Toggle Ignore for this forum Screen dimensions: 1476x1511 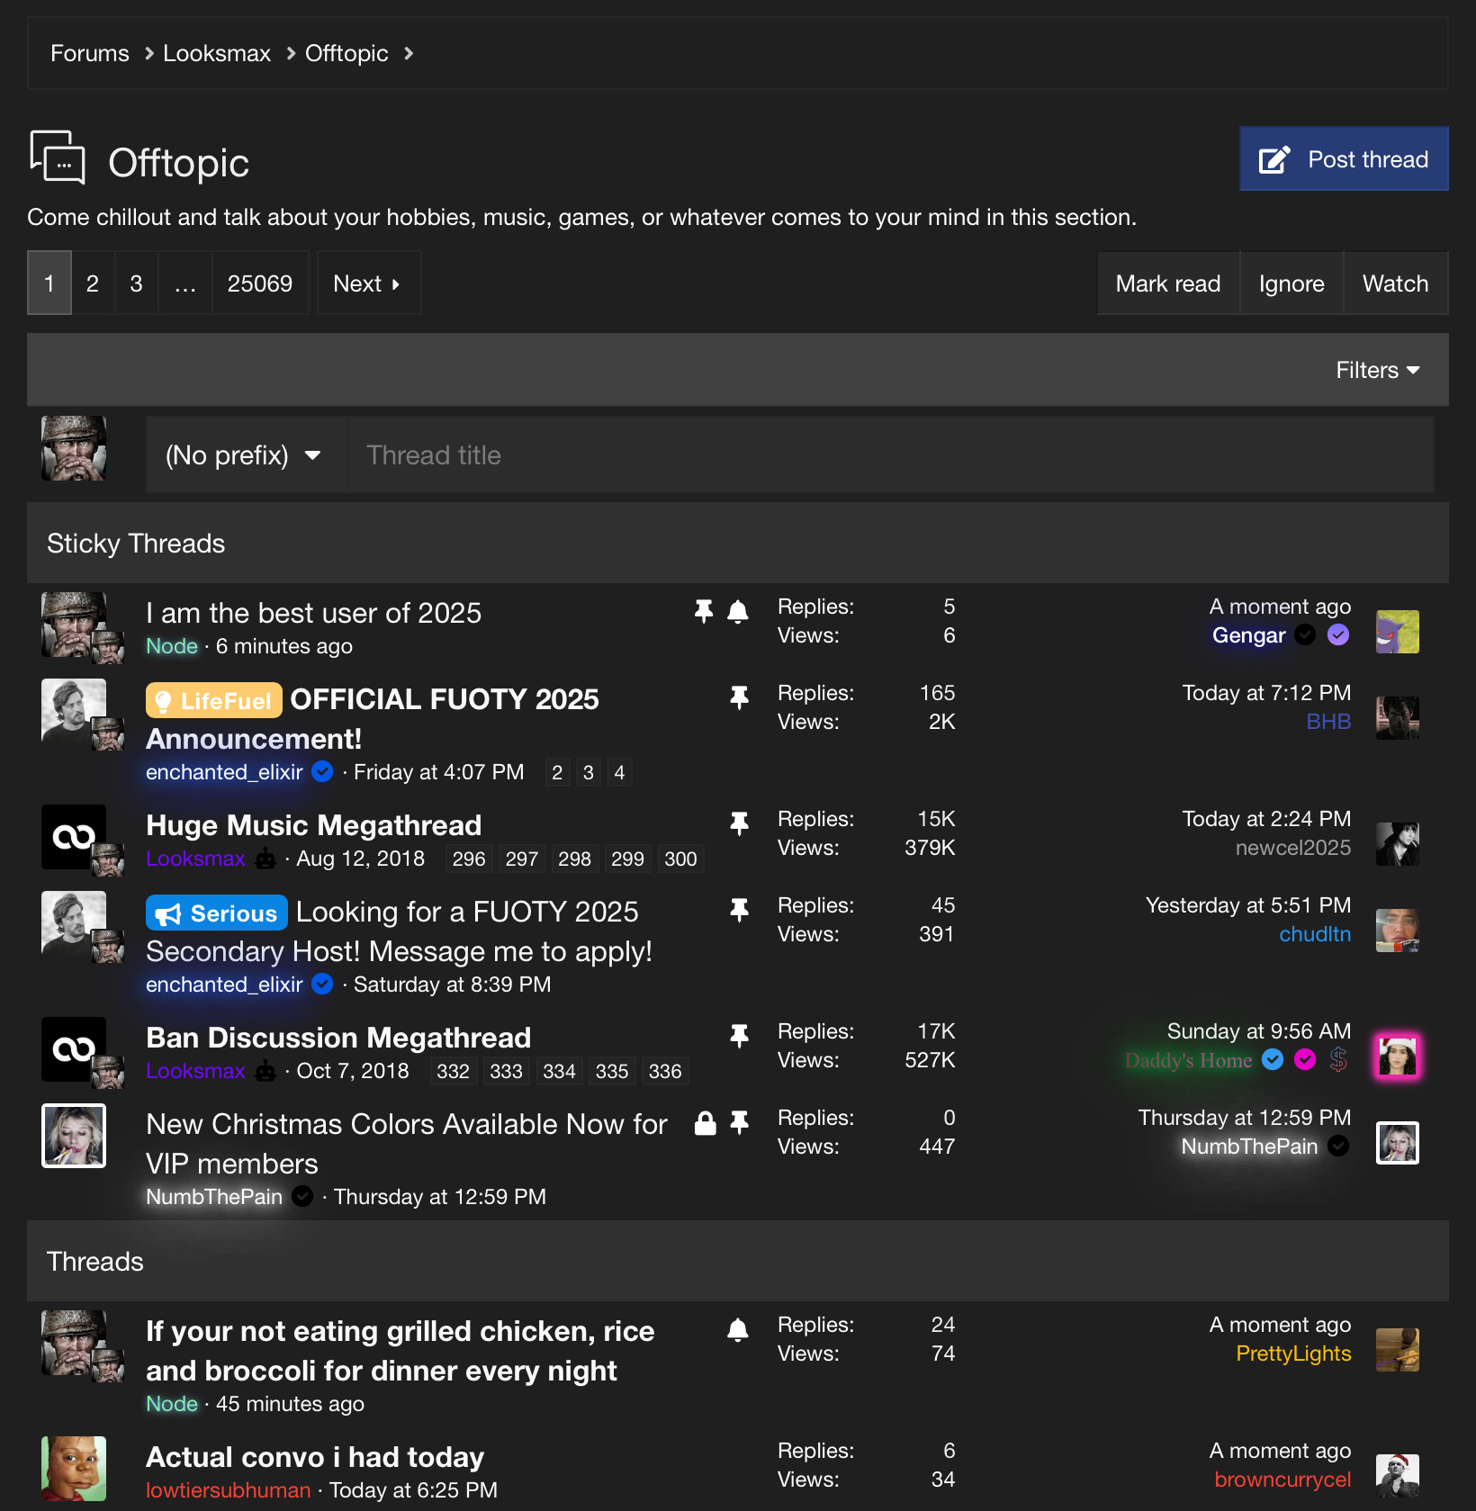tap(1291, 283)
